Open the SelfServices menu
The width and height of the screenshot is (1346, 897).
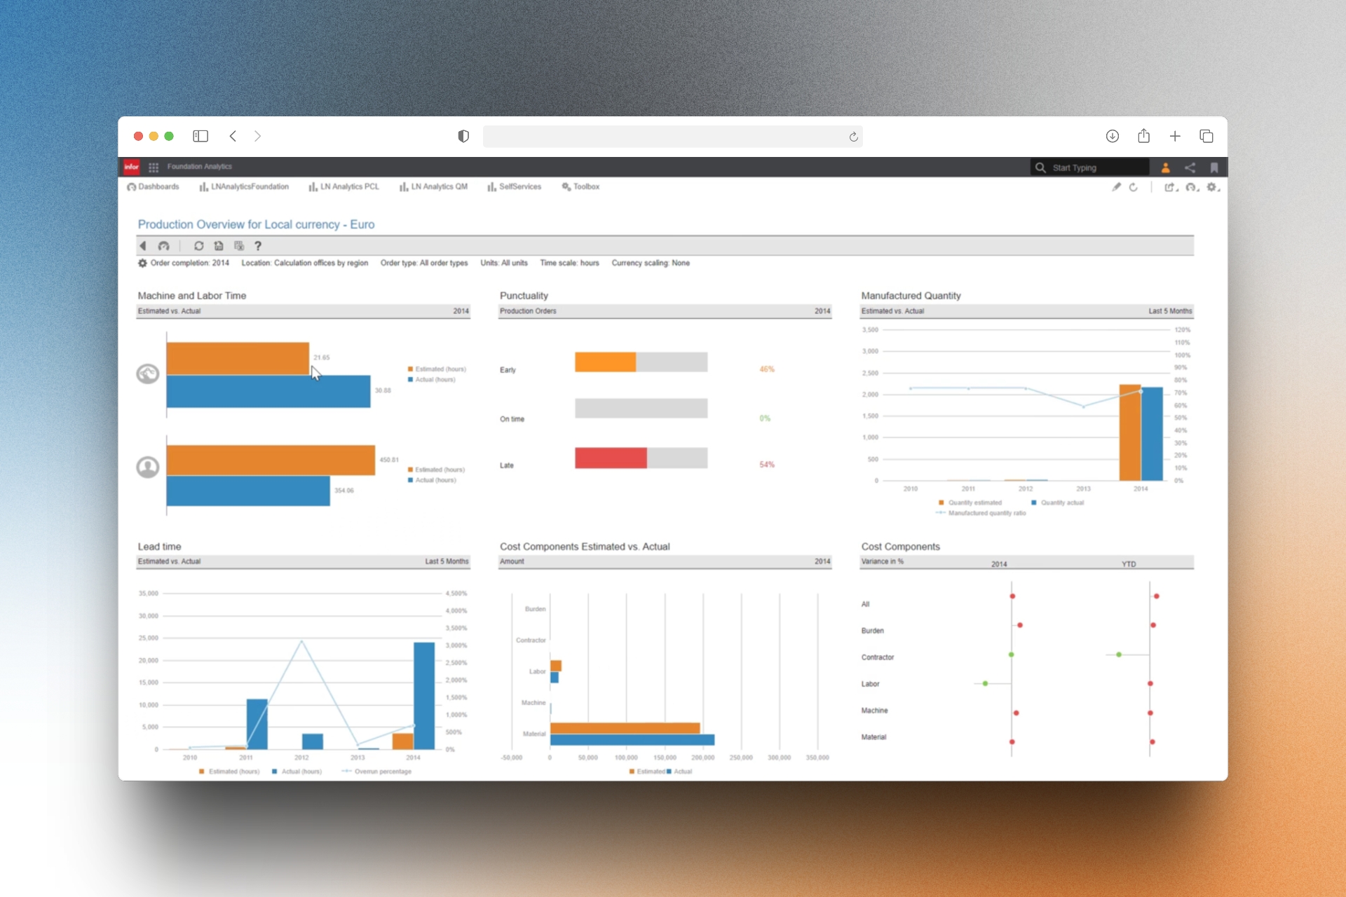pyautogui.click(x=514, y=186)
